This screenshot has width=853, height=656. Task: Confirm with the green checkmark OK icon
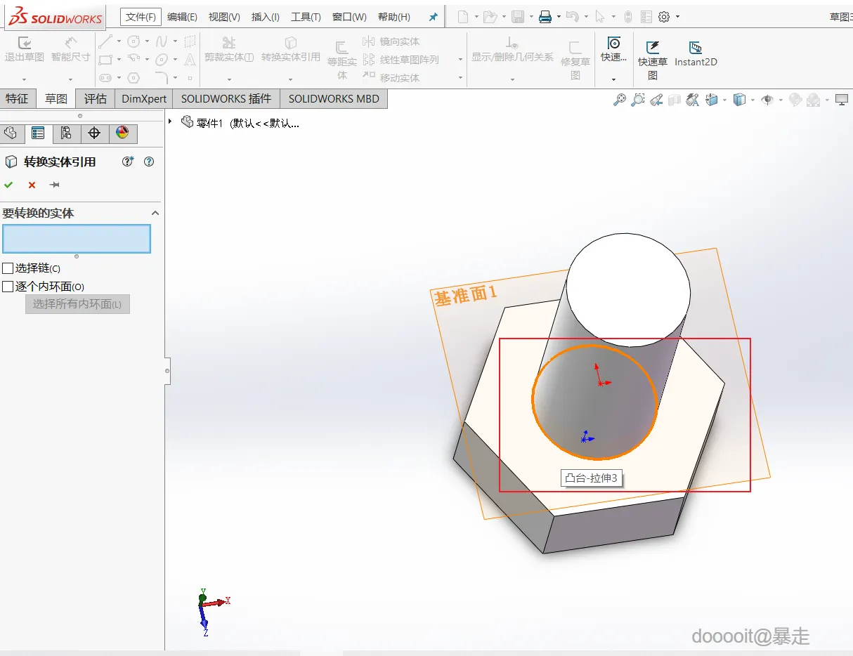click(8, 185)
